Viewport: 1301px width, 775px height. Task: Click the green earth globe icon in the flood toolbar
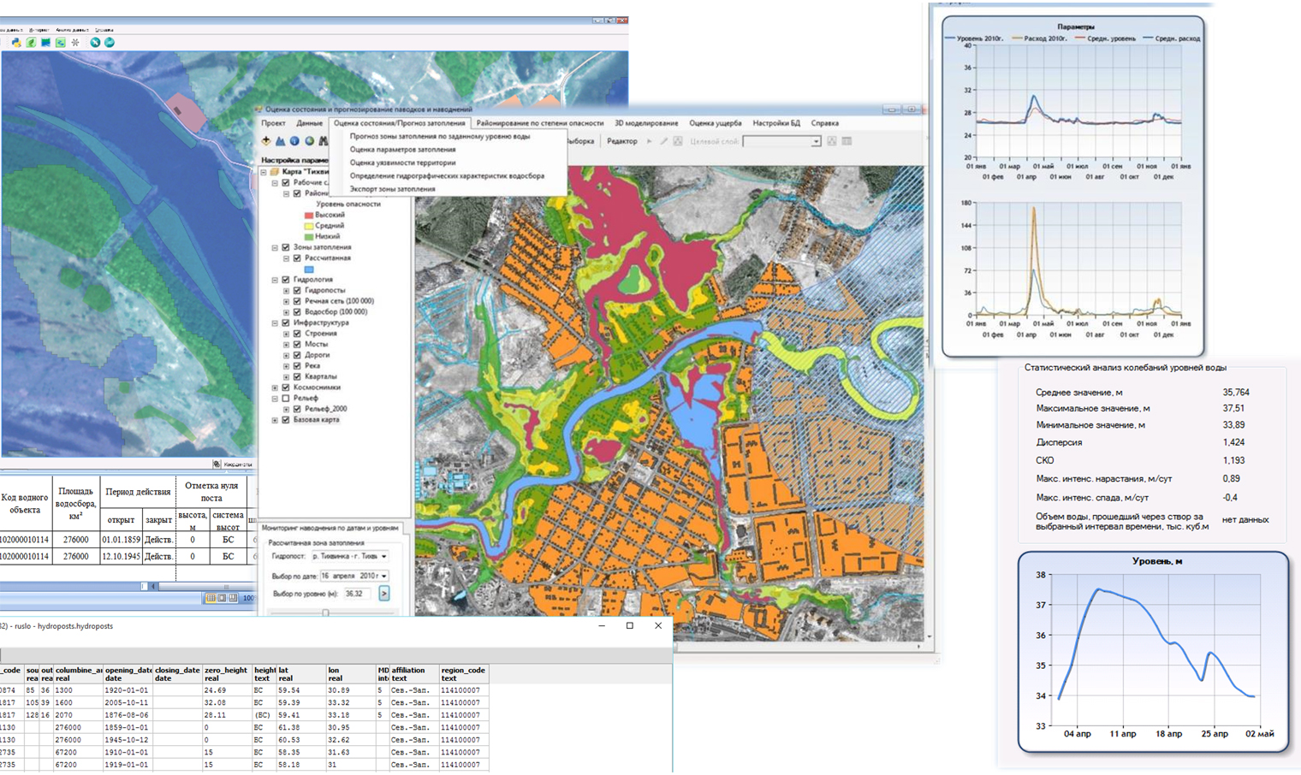(309, 141)
